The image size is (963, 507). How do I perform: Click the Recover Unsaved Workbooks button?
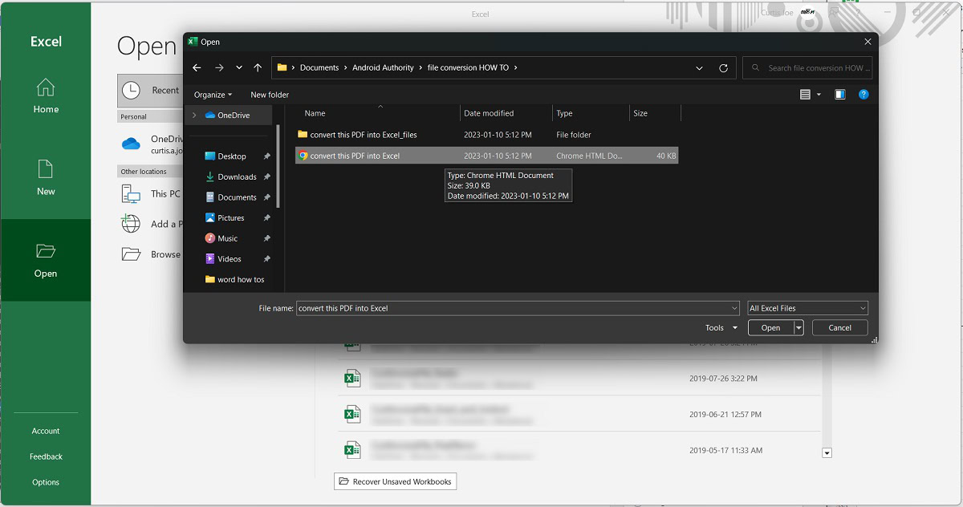coord(395,481)
